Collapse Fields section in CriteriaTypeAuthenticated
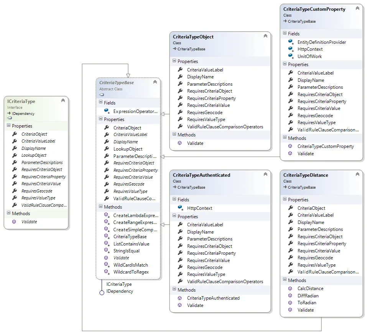This screenshot has width=367, height=335. click(x=174, y=199)
